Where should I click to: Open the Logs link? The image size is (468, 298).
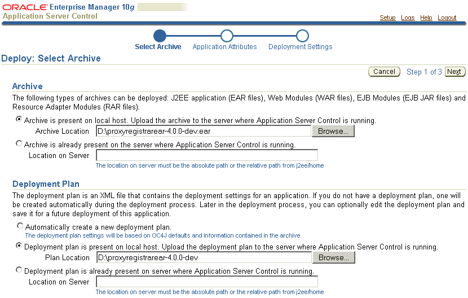[x=408, y=17]
